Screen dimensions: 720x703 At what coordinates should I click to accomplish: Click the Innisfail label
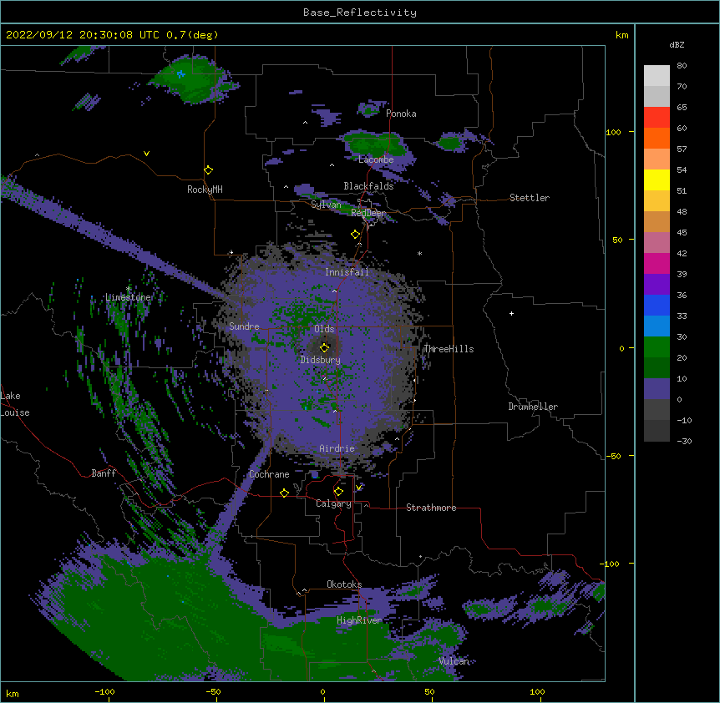coord(347,272)
